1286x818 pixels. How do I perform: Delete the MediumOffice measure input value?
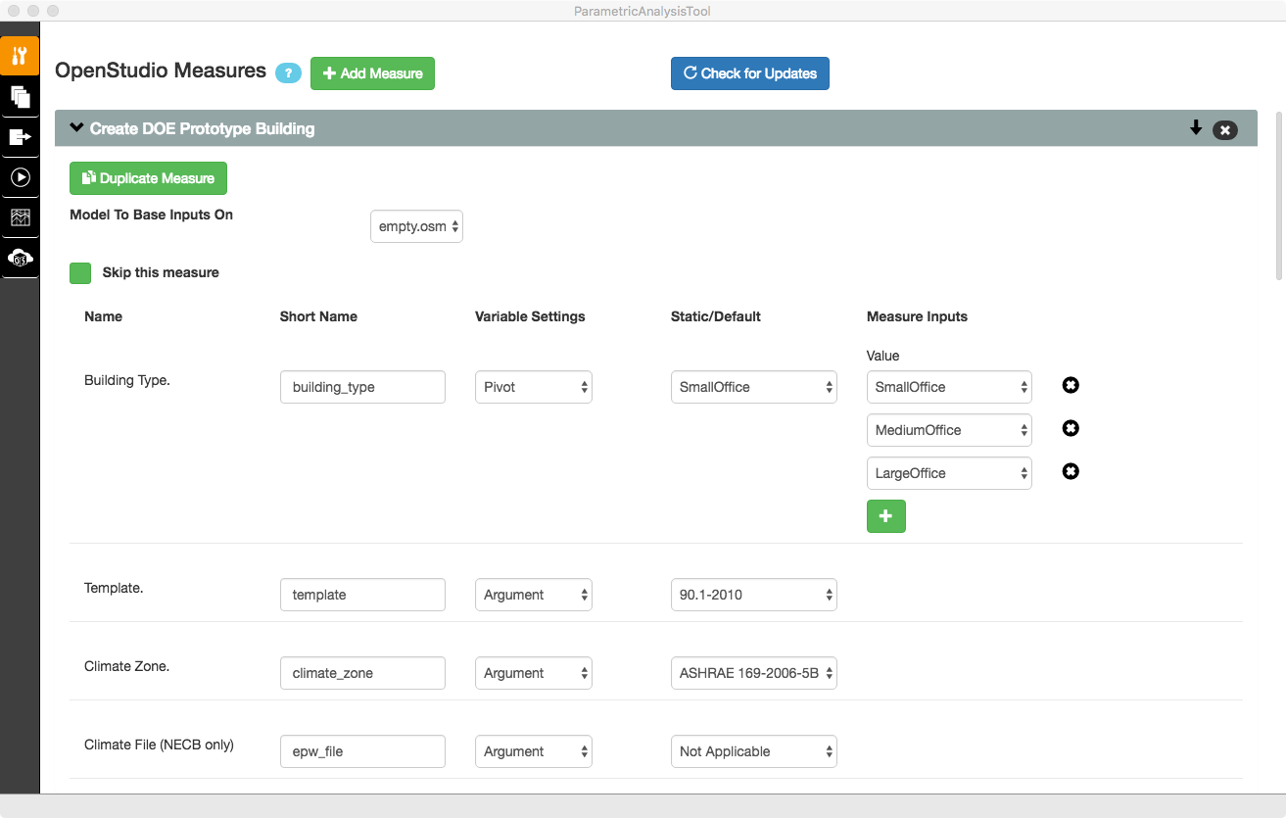1071,429
